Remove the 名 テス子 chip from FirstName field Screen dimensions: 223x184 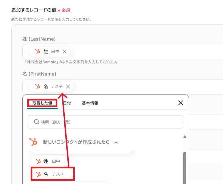tap(68, 87)
